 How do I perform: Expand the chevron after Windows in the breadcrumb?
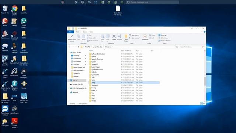click(112, 47)
